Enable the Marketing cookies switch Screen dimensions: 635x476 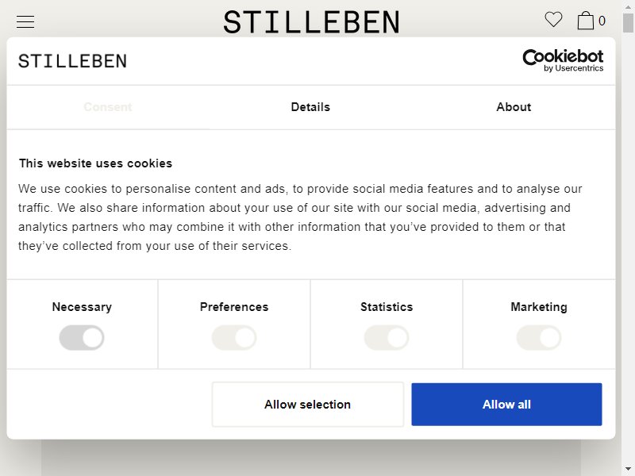(539, 338)
